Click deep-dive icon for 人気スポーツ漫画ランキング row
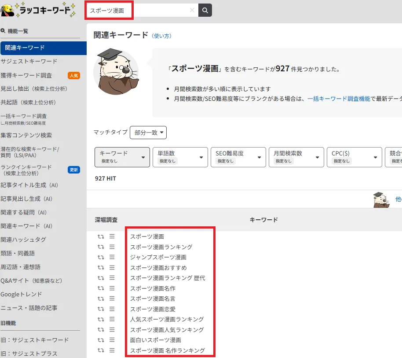The height and width of the screenshot is (358, 402). click(x=101, y=319)
